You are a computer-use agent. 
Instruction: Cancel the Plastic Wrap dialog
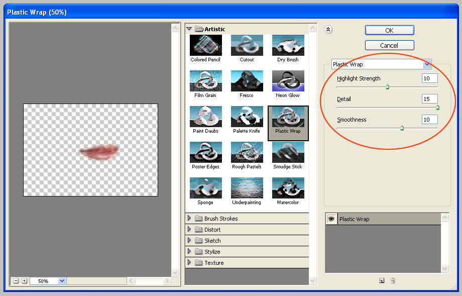click(389, 45)
